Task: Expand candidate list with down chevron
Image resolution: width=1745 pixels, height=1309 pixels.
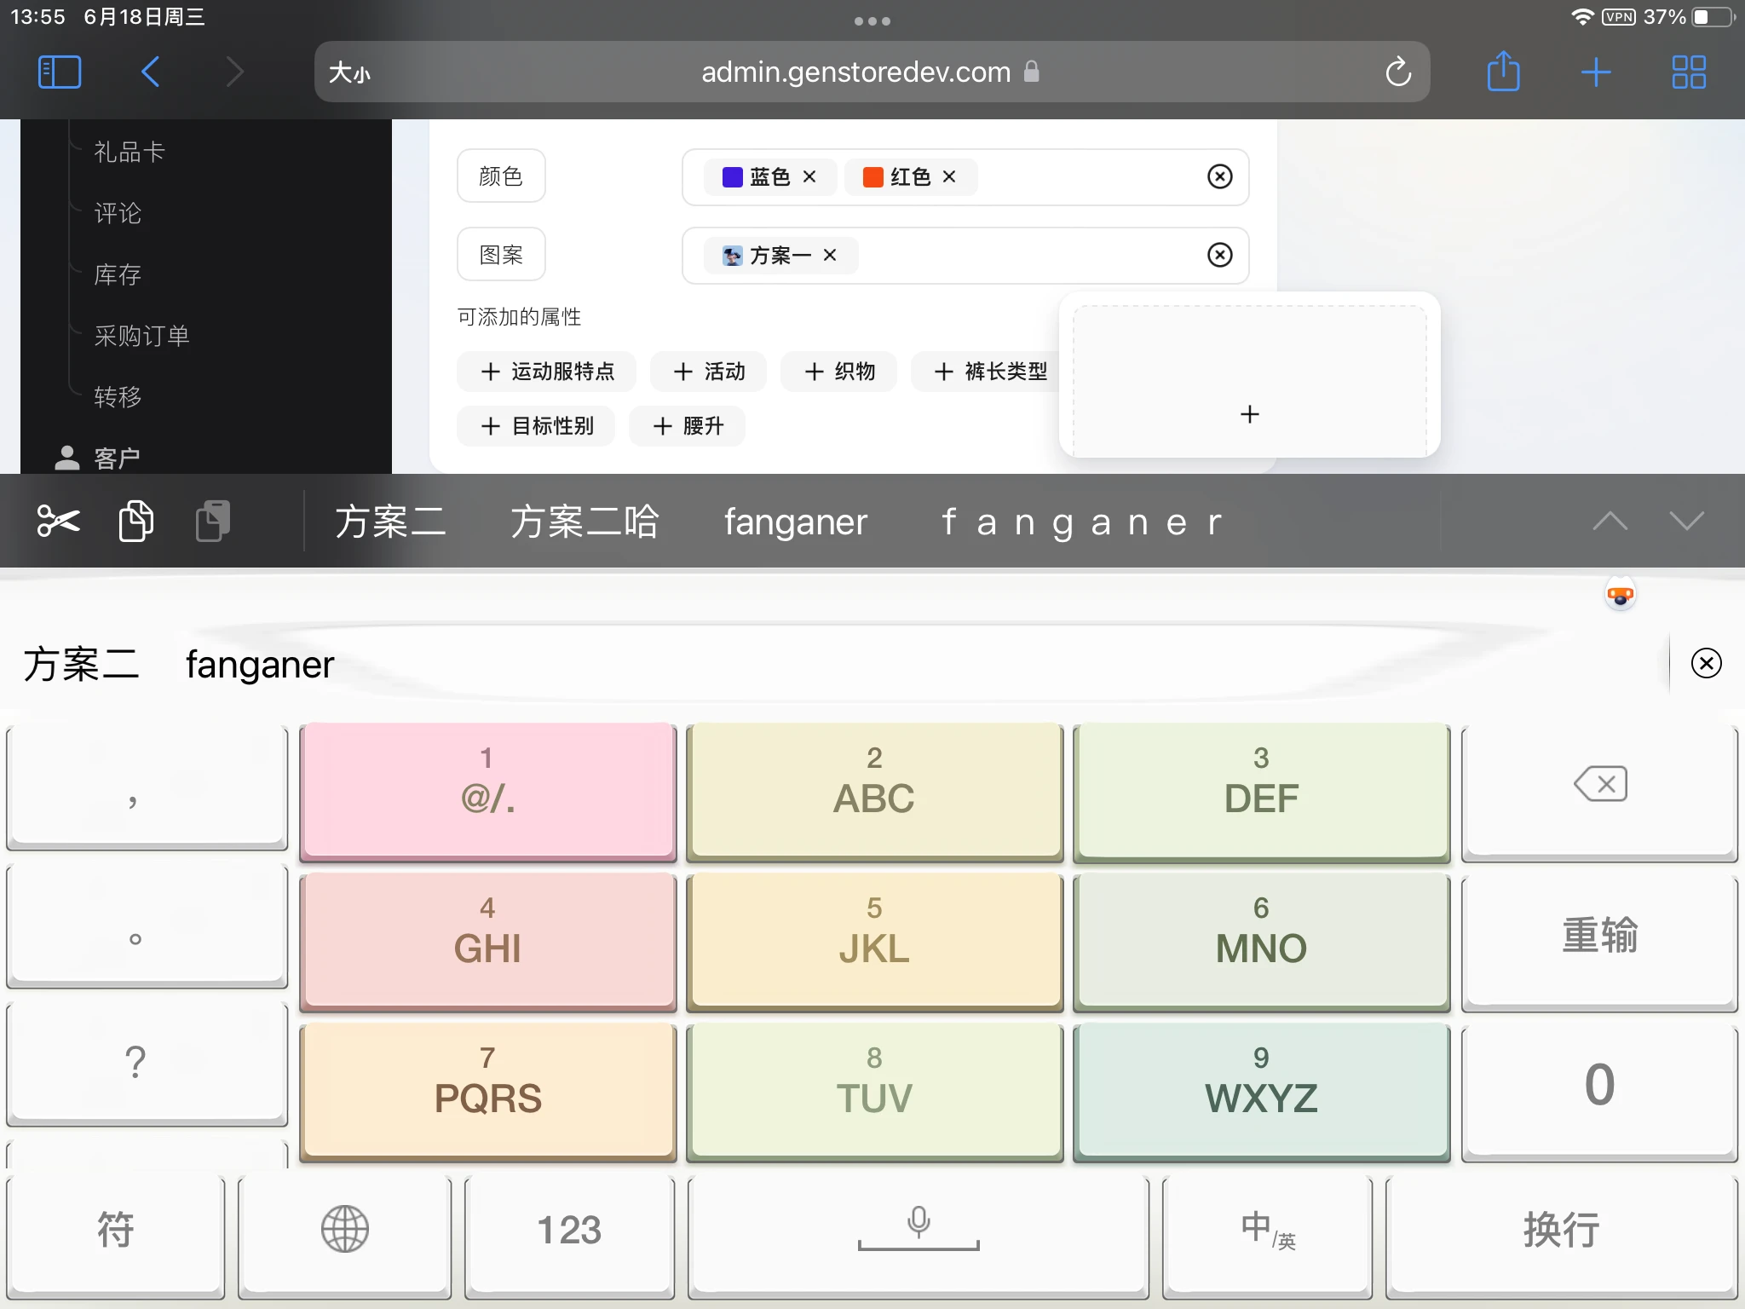Action: pyautogui.click(x=1686, y=521)
